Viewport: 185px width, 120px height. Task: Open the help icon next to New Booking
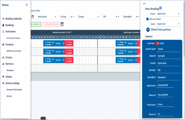[x=160, y=8]
